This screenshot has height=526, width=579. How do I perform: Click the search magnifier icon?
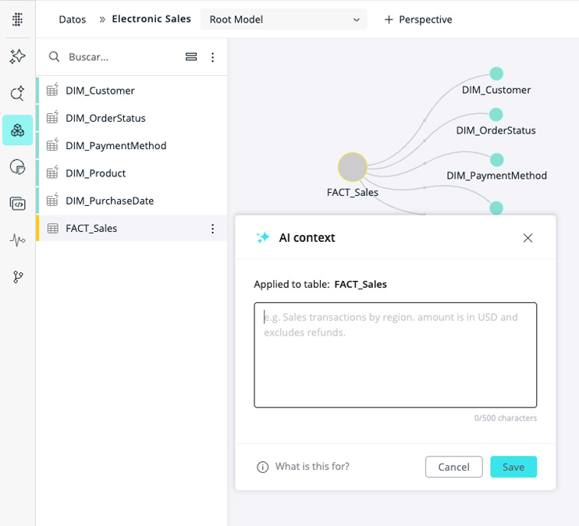coord(55,56)
